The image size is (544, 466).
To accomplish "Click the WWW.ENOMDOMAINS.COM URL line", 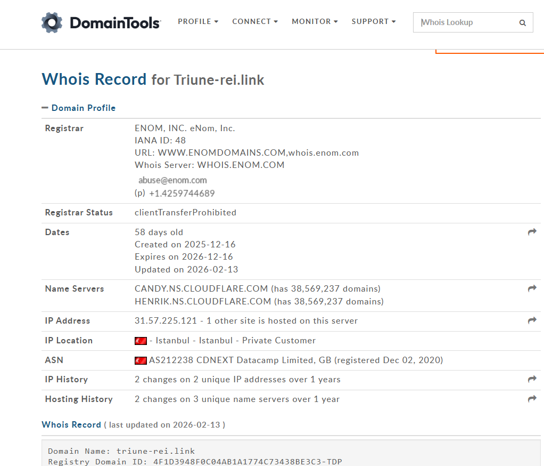I will (246, 153).
